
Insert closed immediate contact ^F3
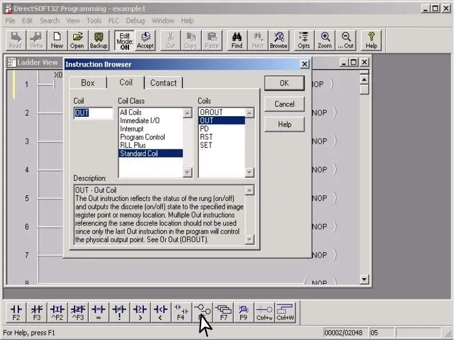click(x=78, y=313)
